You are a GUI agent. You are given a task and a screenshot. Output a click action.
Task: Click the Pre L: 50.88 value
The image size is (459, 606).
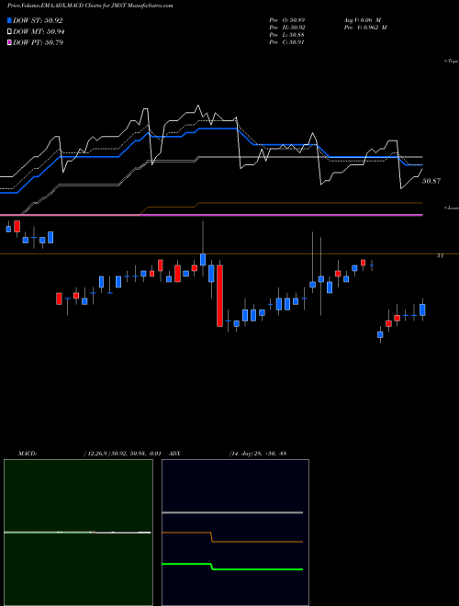[x=287, y=35]
